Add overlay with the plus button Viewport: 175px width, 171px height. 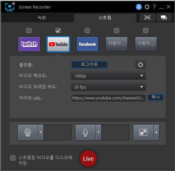pos(156,132)
